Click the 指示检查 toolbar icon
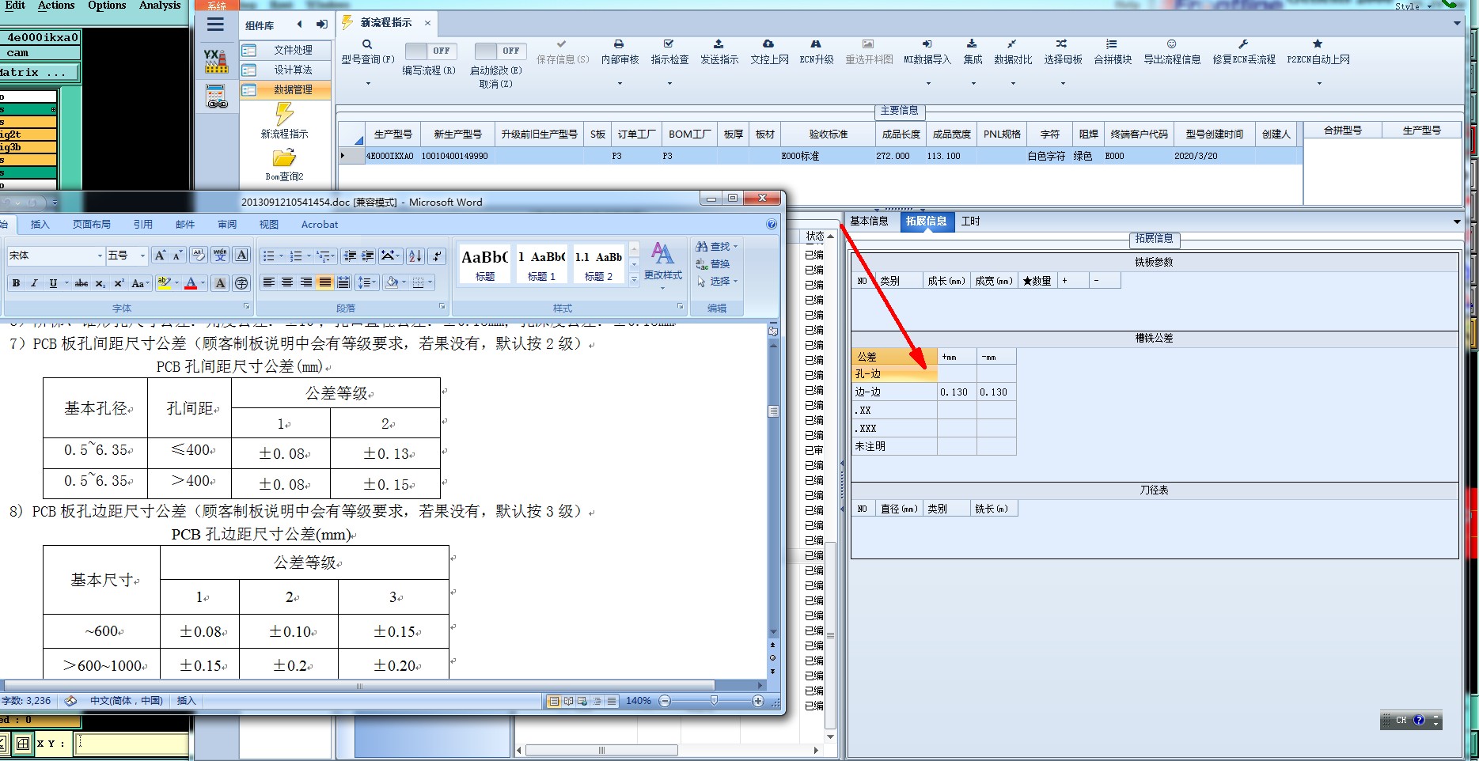Image resolution: width=1479 pixels, height=761 pixels. point(669,44)
